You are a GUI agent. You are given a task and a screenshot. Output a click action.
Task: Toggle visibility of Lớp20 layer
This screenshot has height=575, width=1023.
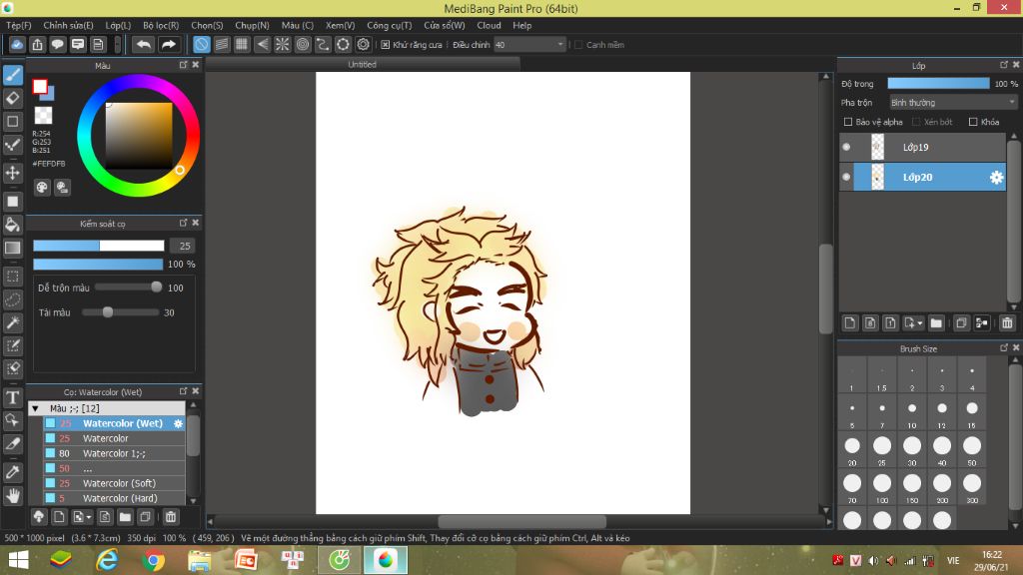tap(846, 177)
